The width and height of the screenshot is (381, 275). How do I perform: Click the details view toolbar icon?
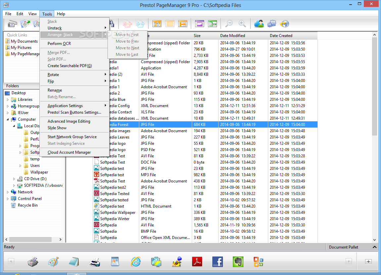(x=183, y=24)
